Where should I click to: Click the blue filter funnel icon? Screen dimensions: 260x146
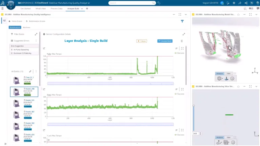coord(182,21)
